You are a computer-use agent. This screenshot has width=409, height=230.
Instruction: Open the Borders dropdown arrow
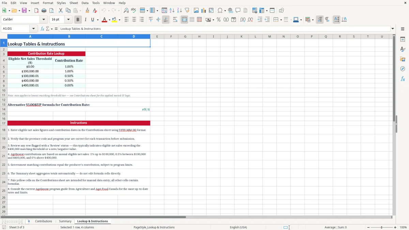click(x=282, y=20)
